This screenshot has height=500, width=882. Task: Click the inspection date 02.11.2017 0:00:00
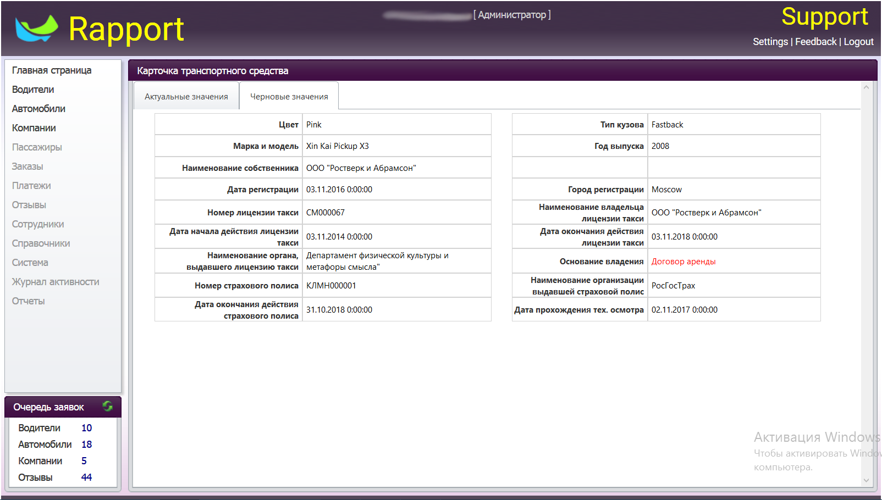685,310
